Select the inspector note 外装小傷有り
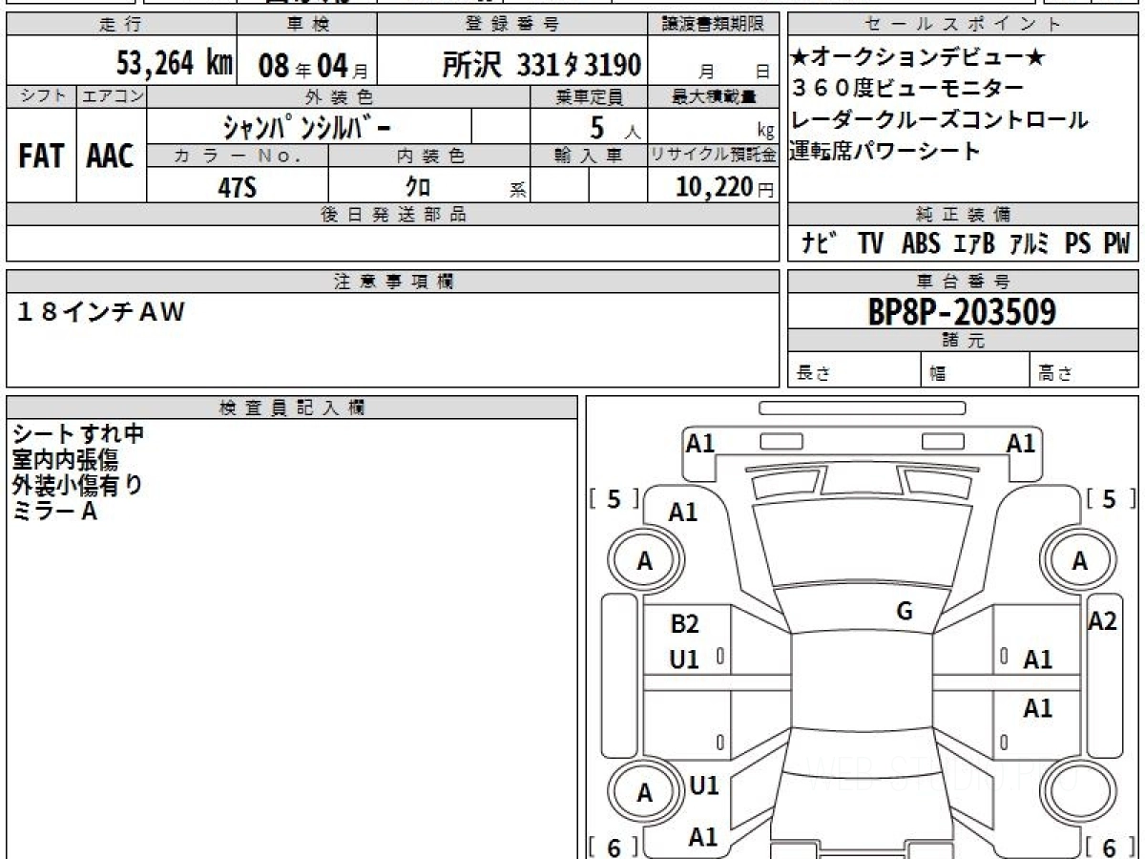The image size is (1145, 859). [x=78, y=485]
